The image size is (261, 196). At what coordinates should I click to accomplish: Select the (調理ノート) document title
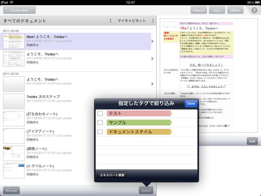(x=37, y=149)
